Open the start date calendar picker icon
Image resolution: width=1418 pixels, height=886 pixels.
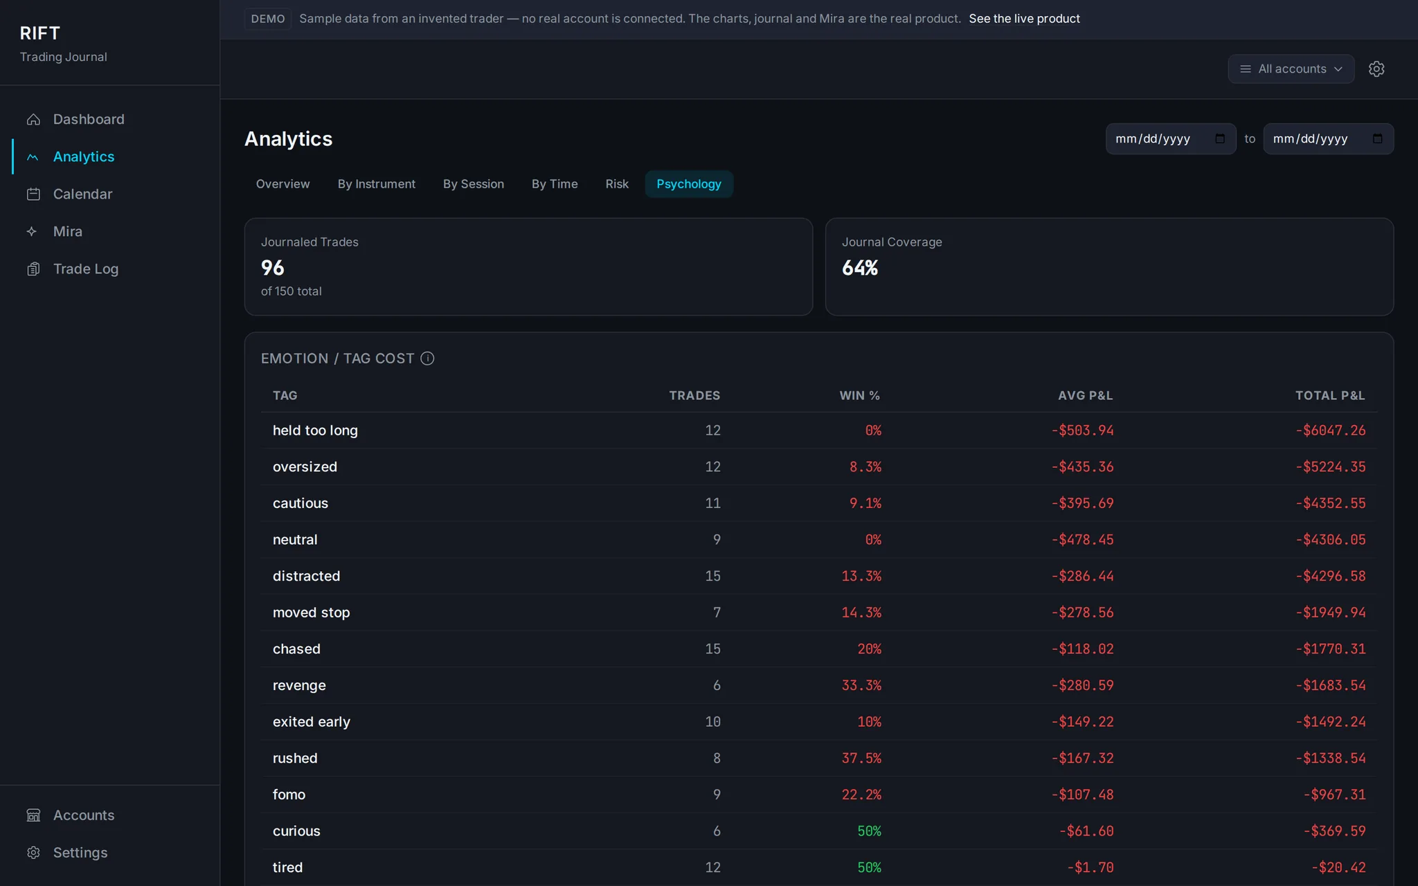(x=1220, y=139)
